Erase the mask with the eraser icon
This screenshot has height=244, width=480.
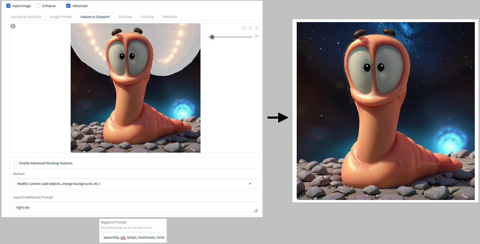pyautogui.click(x=250, y=28)
